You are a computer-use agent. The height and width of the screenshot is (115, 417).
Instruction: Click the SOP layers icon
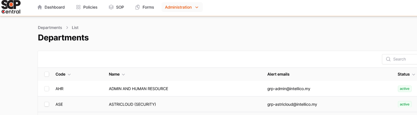pos(111,7)
